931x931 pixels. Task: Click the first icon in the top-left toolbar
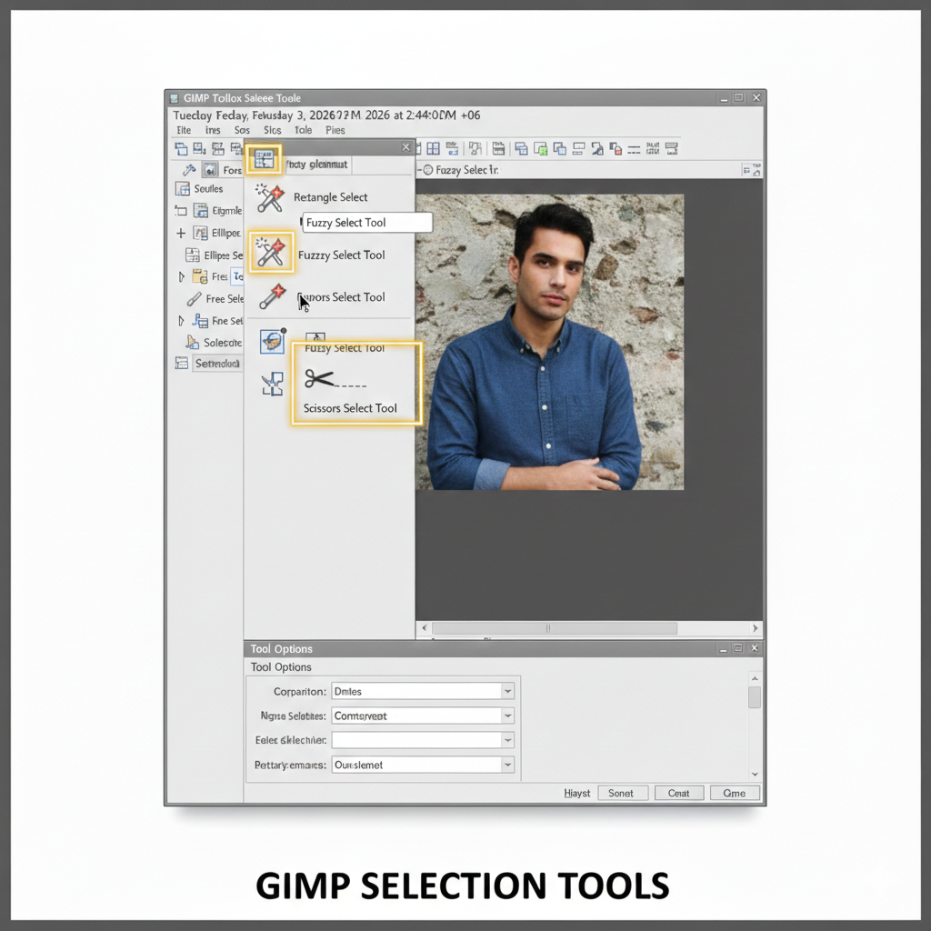click(181, 148)
